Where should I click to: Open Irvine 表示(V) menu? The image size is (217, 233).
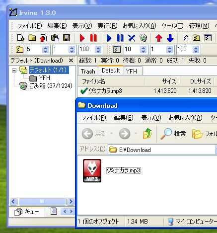[x=82, y=26]
